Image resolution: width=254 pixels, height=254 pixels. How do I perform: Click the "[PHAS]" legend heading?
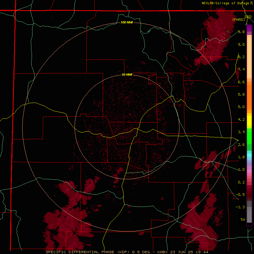pos(238,19)
